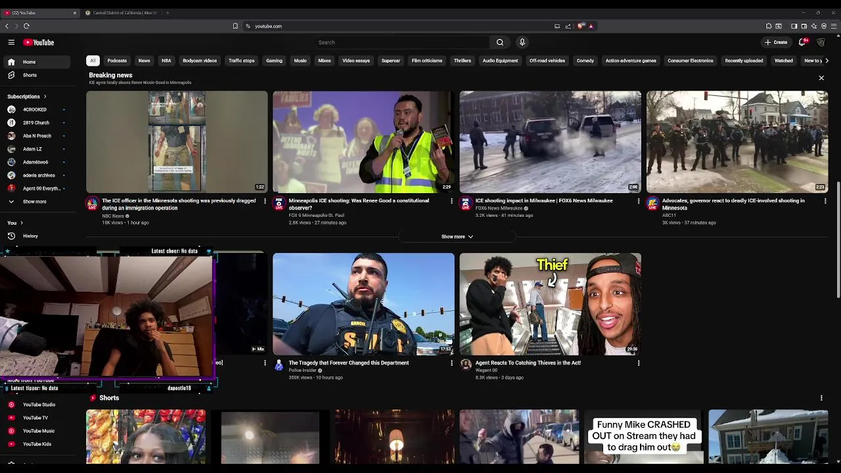Expand Breaking news with Show more
The height and width of the screenshot is (473, 841).
pyautogui.click(x=457, y=236)
